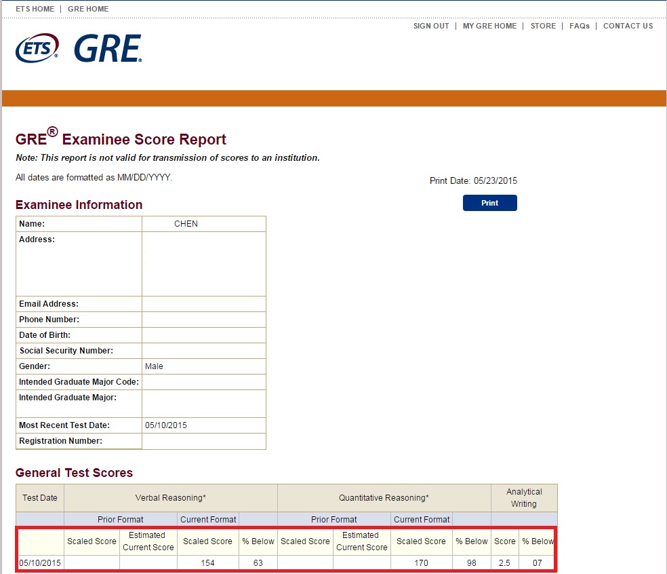The height and width of the screenshot is (574, 667).
Task: Click the Social Security Number: label
Action: pos(66,351)
